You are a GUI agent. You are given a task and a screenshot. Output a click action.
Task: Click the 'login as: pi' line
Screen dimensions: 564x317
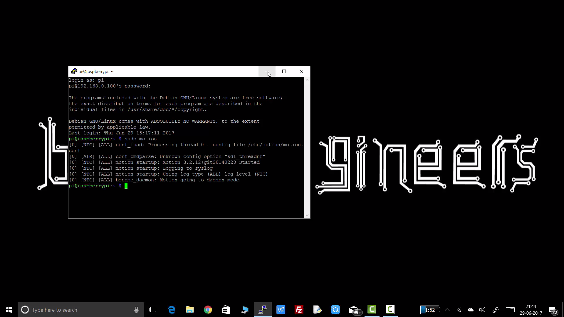86,80
